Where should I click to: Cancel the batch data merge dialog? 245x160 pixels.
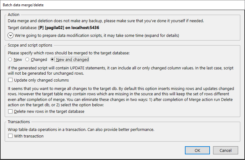point(225,150)
